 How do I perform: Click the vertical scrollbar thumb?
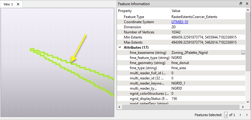tap(248, 42)
